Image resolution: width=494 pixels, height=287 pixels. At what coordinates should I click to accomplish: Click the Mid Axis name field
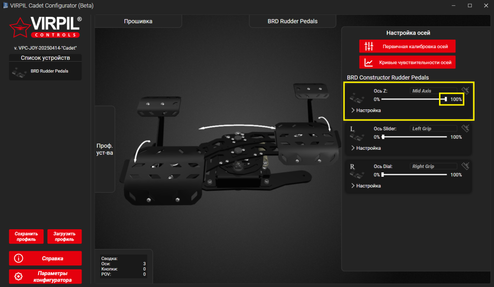point(433,91)
